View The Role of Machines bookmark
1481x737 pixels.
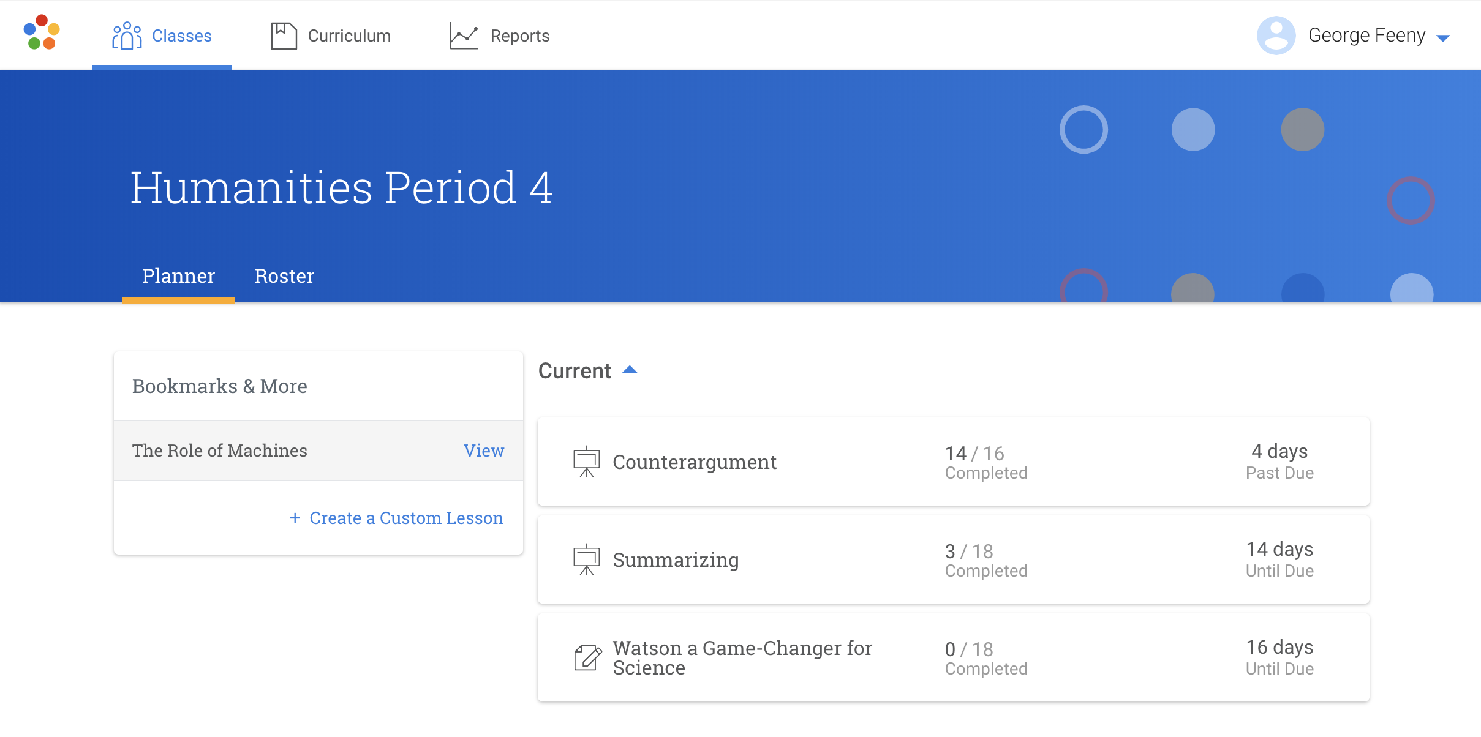[x=483, y=451]
